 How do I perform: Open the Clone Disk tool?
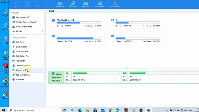[x=73, y=4]
